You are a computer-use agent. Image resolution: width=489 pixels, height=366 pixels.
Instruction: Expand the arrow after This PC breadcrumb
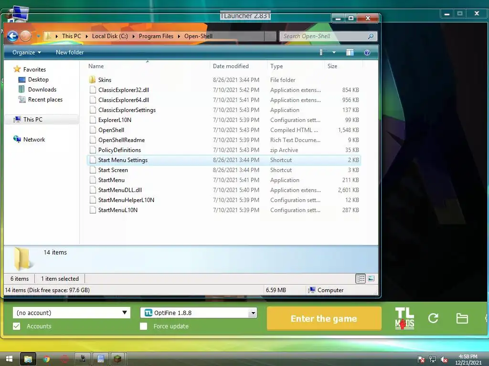pos(87,36)
